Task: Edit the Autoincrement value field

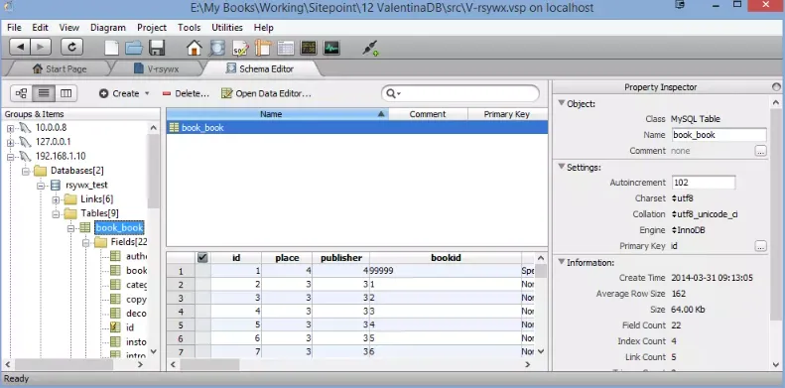Action: [703, 183]
